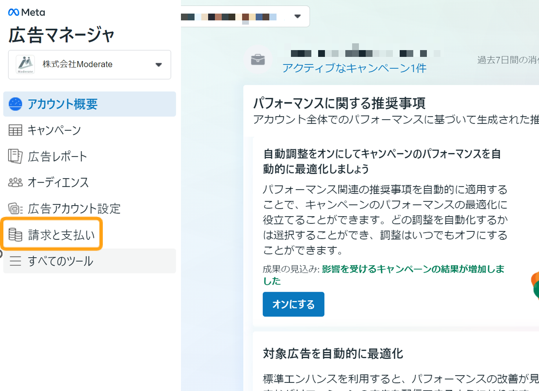Click the briefcase account icon
This screenshot has height=391, width=539.
258,60
